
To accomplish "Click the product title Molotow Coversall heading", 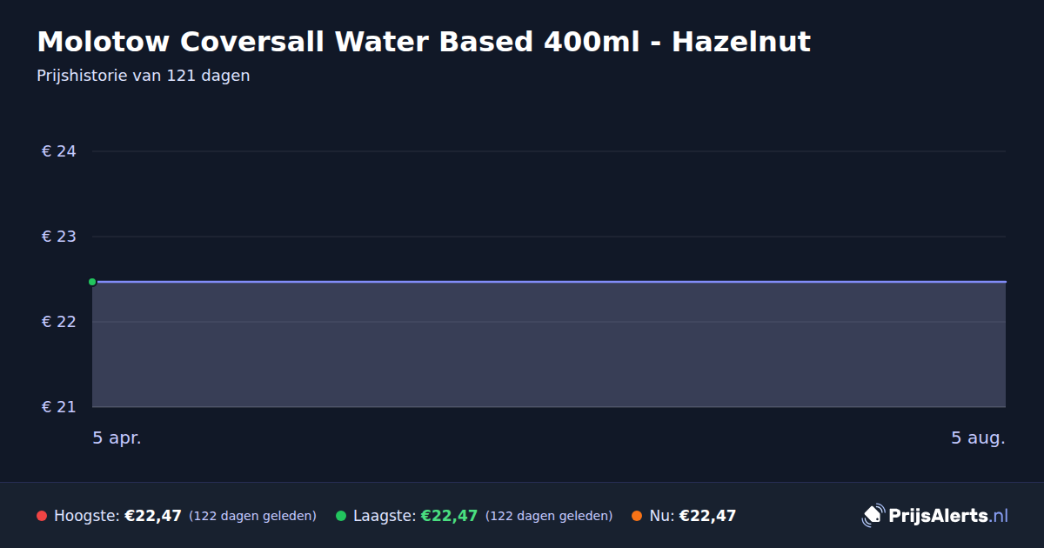I will click(424, 42).
